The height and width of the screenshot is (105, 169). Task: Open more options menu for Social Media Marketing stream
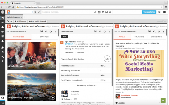pyautogui.click(x=163, y=31)
